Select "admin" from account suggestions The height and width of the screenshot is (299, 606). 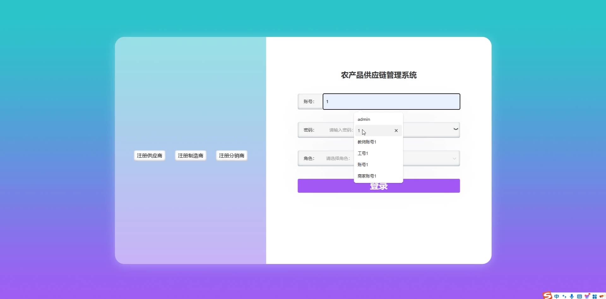pyautogui.click(x=378, y=119)
